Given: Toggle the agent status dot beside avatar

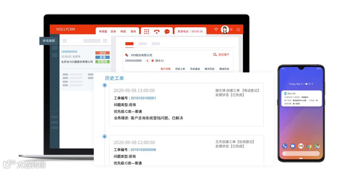Looking at the screenshot, I should (x=231, y=29).
